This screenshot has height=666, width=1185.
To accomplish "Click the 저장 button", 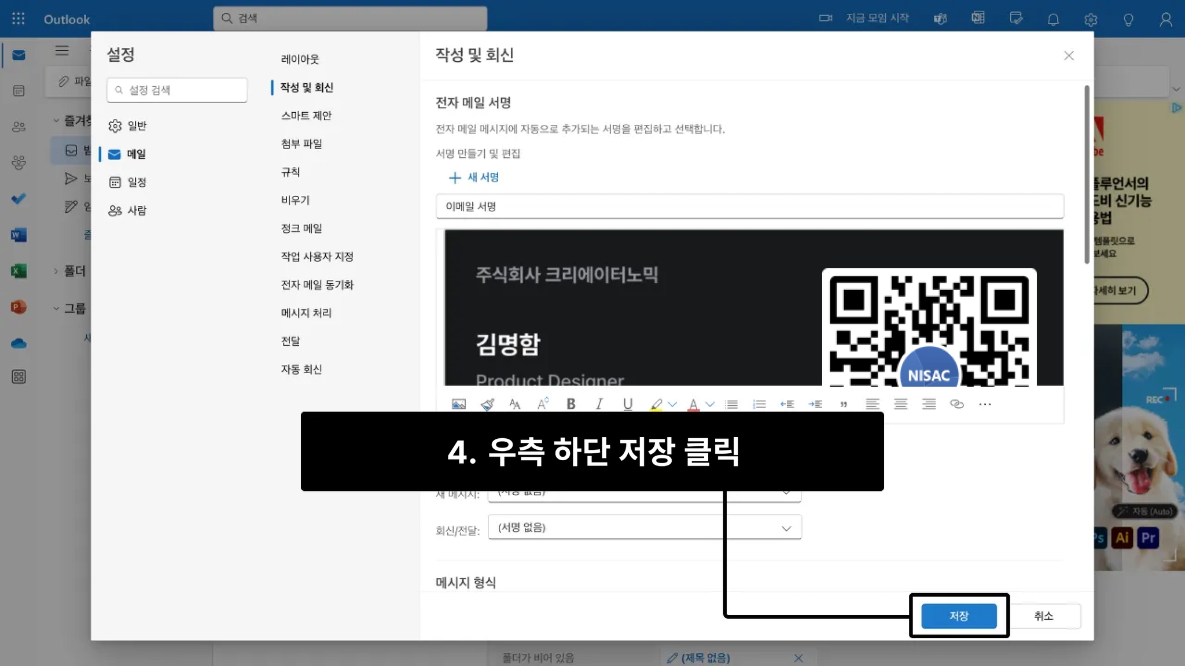I will [959, 616].
